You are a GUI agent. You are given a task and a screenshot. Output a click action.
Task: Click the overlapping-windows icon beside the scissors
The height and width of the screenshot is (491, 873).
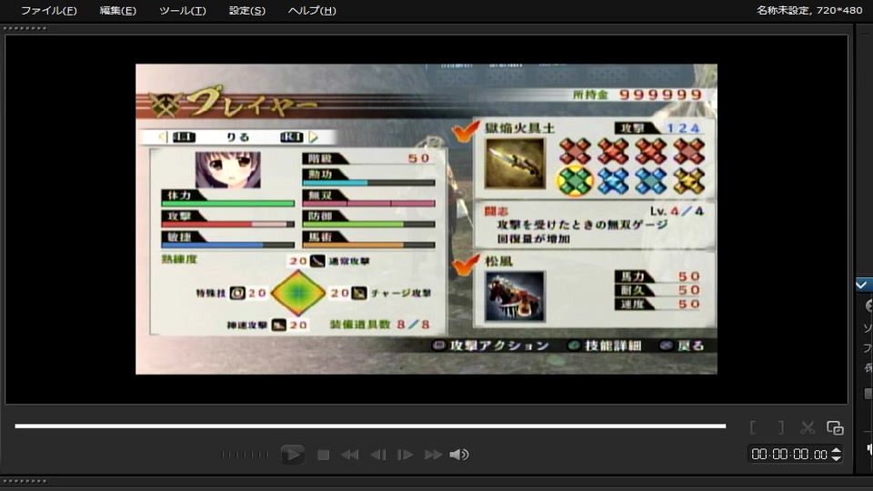coord(835,427)
